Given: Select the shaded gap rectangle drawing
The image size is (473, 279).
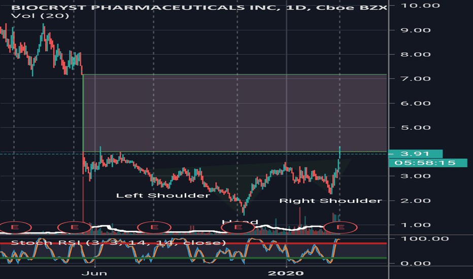Looking at the screenshot, I should [234, 113].
